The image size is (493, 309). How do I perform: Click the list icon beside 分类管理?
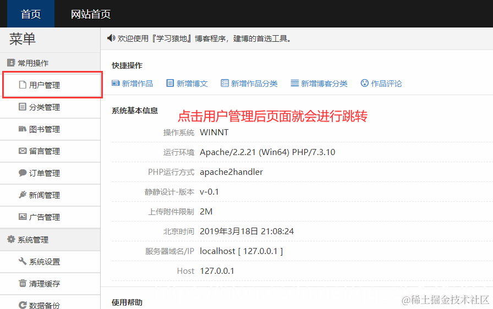pos(23,107)
